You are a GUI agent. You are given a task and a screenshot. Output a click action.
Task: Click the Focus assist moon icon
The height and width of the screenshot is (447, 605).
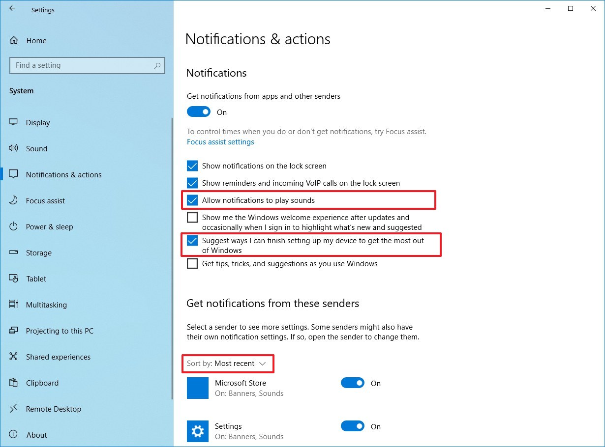[x=14, y=200]
